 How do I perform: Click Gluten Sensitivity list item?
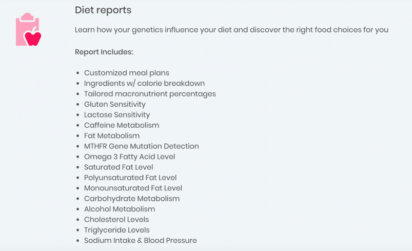115,104
